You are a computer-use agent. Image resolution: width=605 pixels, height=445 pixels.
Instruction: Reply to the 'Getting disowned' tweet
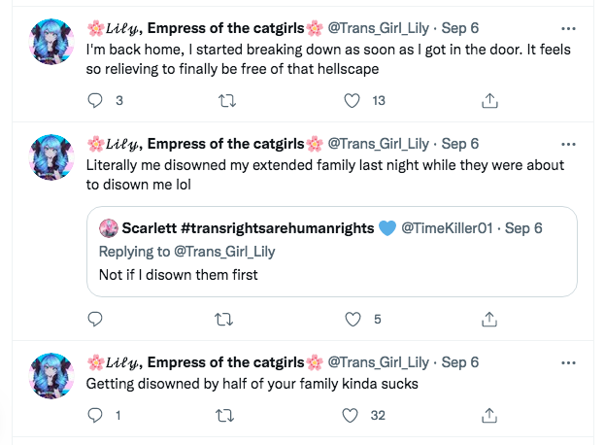pyautogui.click(x=95, y=415)
